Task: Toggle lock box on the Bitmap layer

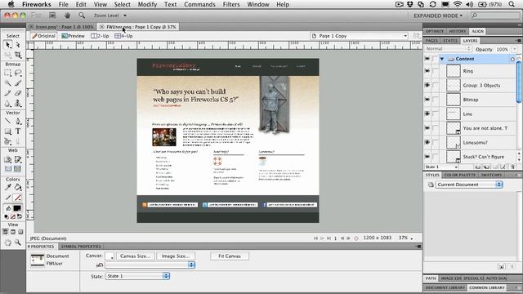Action: tap(436, 100)
